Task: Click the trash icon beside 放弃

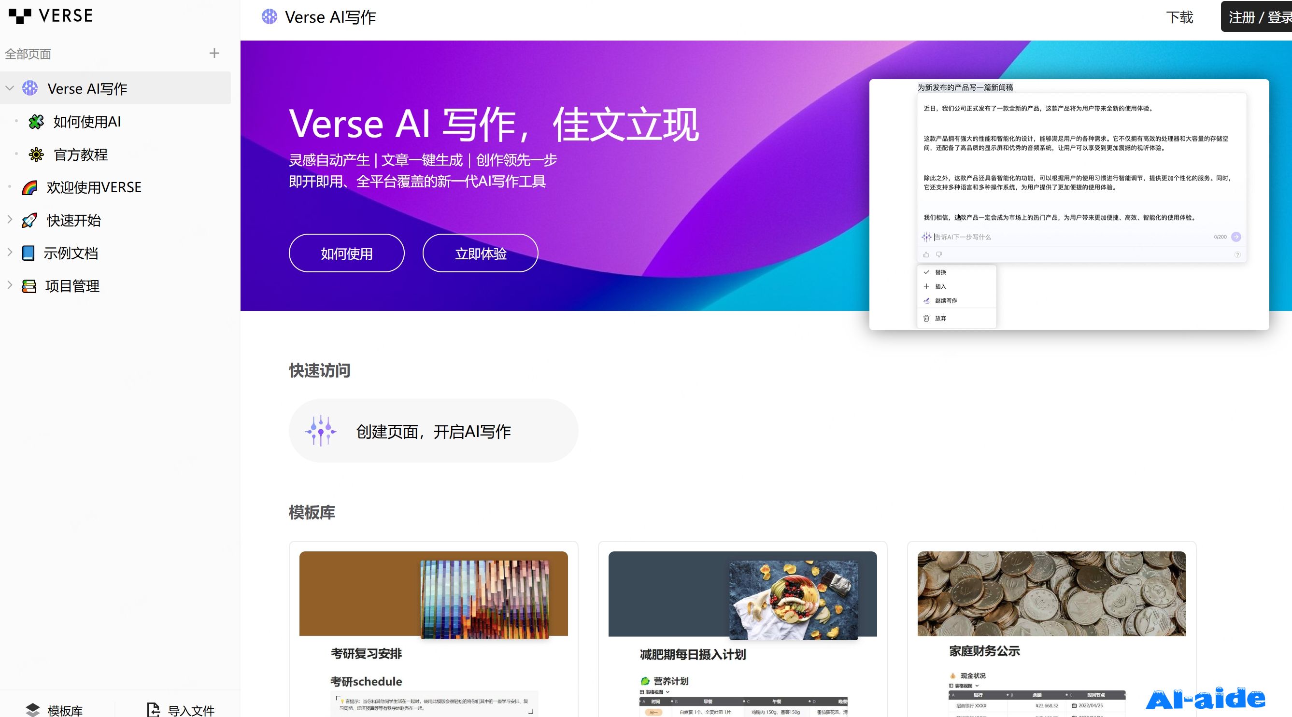Action: click(926, 318)
